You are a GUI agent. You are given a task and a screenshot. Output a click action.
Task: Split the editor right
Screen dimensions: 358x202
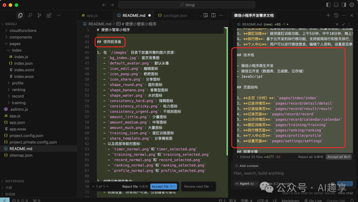(213, 15)
